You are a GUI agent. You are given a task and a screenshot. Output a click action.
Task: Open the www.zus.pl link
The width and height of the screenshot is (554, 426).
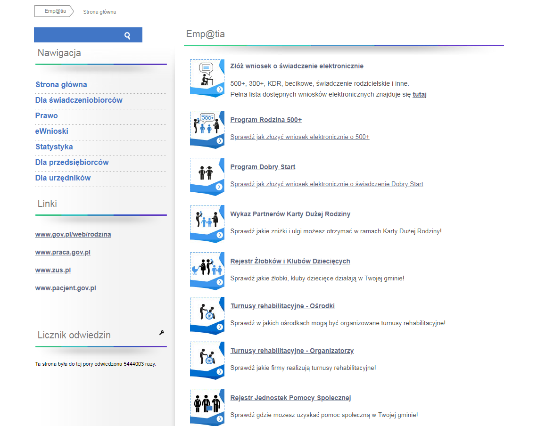[x=53, y=270]
